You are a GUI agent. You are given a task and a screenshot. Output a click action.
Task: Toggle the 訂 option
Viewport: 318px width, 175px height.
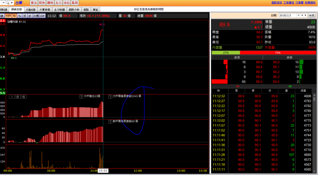tap(30, 16)
